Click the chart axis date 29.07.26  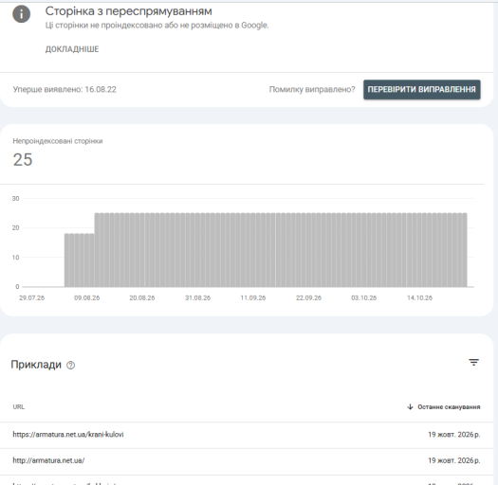click(x=31, y=297)
